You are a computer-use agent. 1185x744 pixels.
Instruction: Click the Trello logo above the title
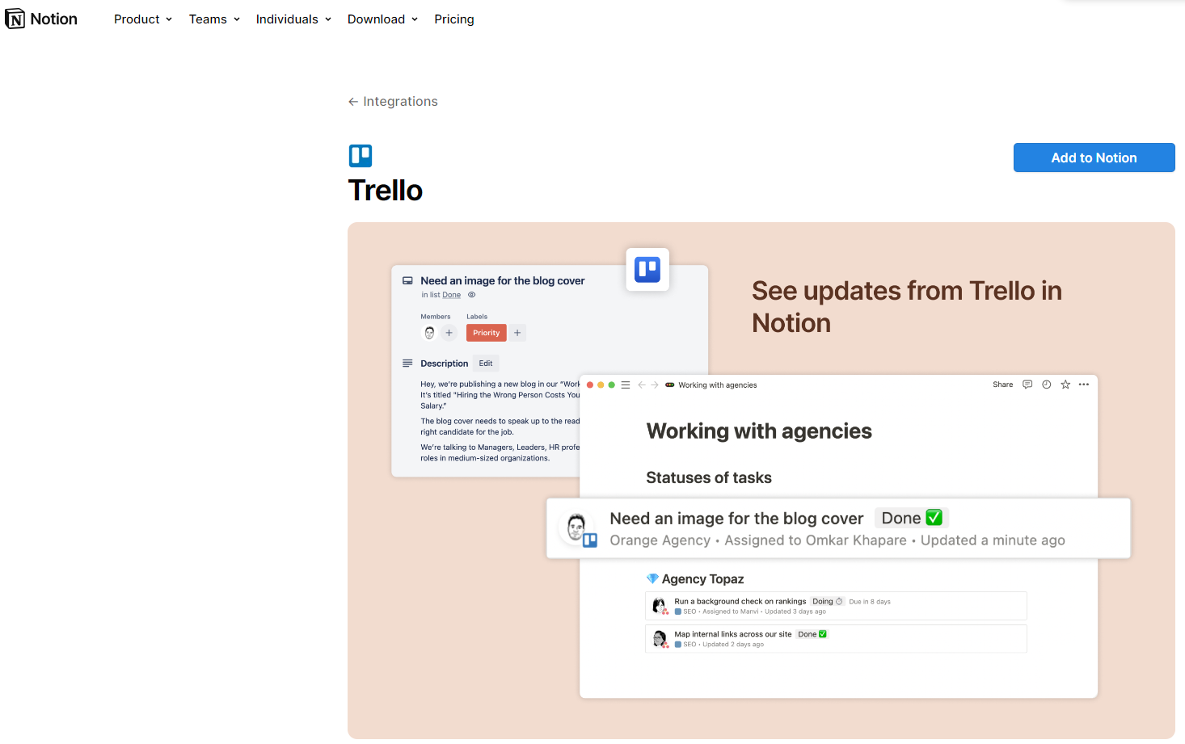[361, 156]
